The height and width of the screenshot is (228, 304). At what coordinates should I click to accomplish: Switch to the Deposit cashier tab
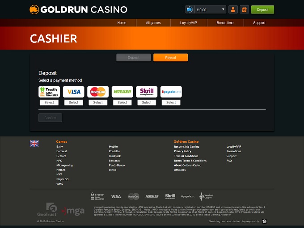133,58
